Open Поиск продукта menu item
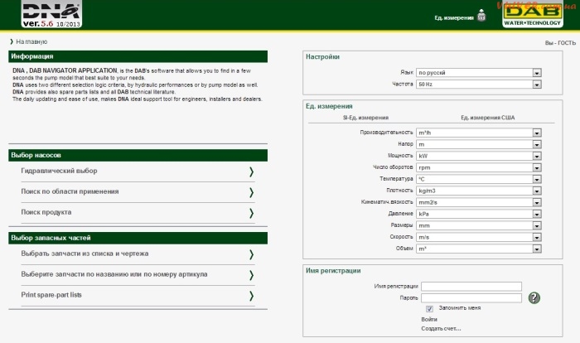Viewport: 580px width, 343px height. pos(46,212)
